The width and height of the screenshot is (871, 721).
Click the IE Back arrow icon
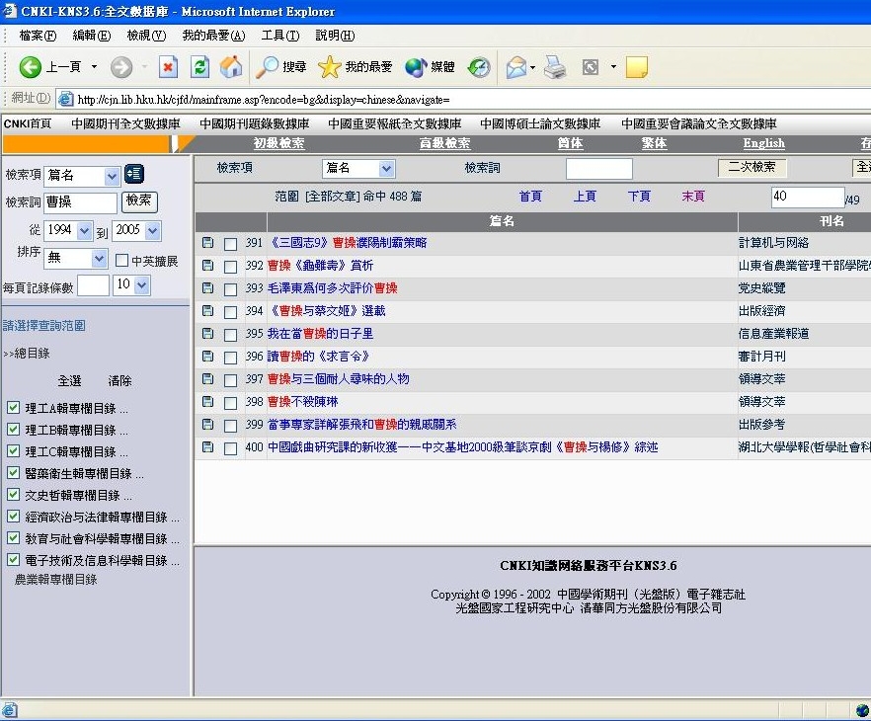point(30,67)
